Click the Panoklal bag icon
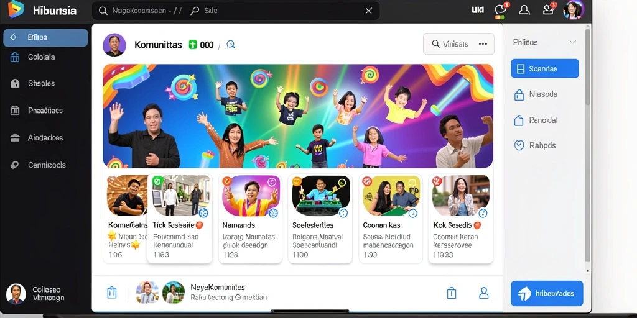The image size is (637, 318). pos(519,120)
